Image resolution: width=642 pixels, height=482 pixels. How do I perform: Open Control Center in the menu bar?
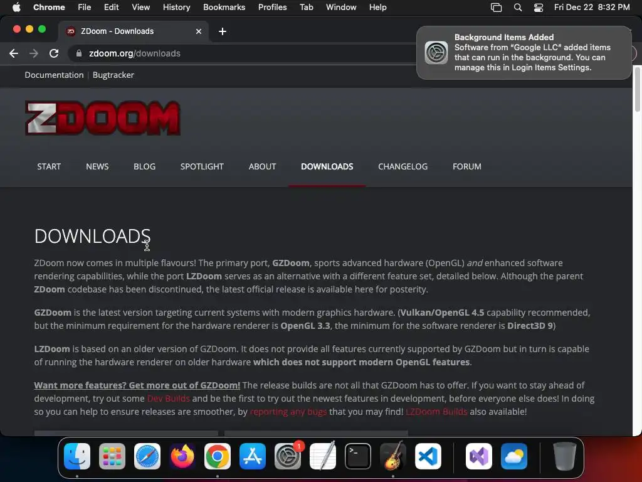click(x=539, y=7)
